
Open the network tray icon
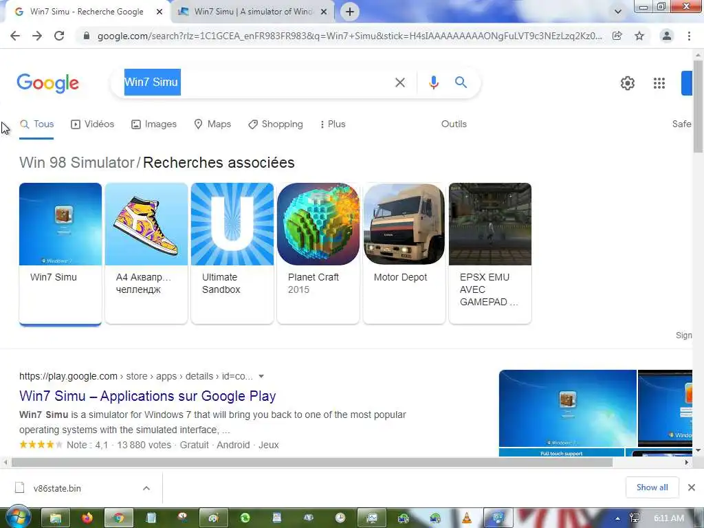pos(635,518)
